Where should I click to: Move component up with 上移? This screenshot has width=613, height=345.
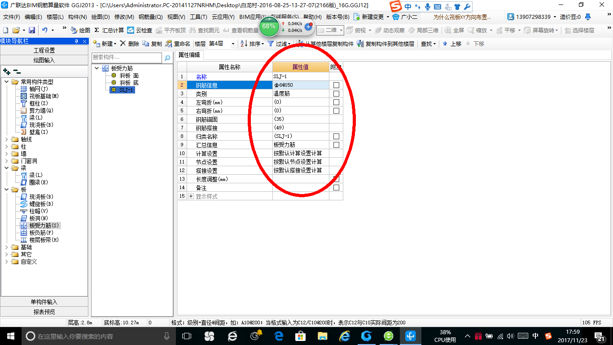click(452, 44)
